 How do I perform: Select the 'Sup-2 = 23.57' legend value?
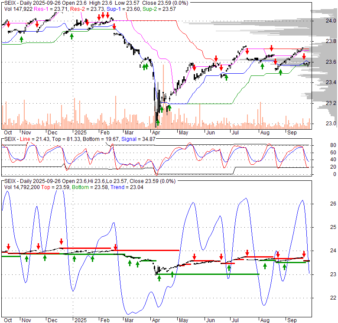tap(159, 9)
